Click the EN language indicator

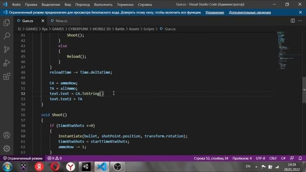(248, 166)
